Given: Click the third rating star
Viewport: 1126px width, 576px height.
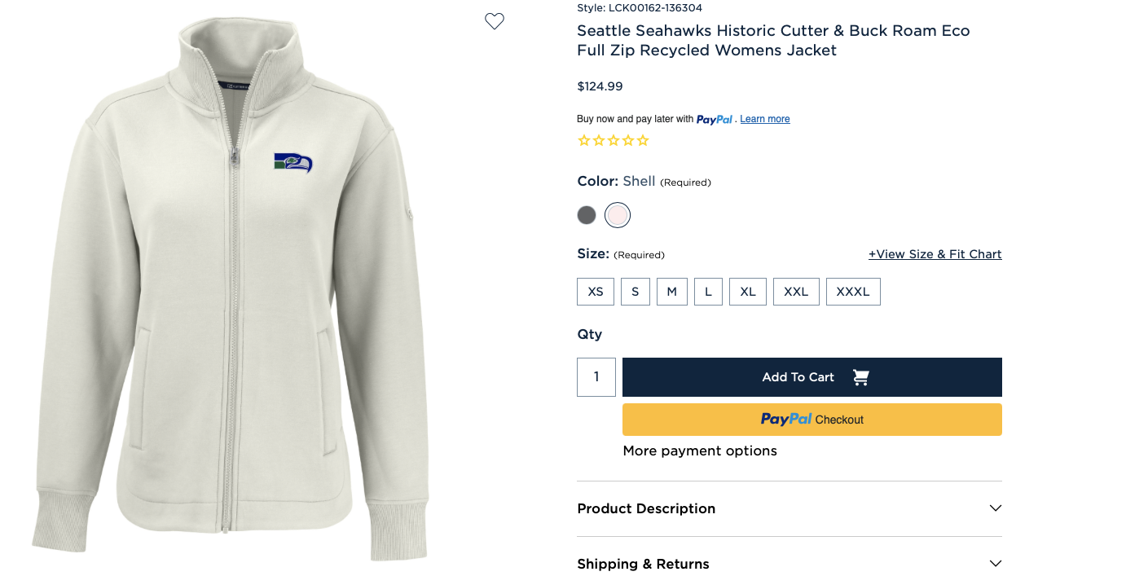Looking at the screenshot, I should point(613,140).
